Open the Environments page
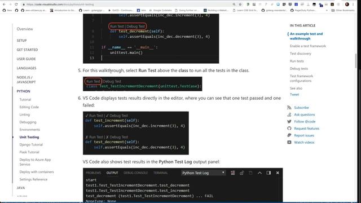Screen dimensions: 361x203 tap(29, 130)
